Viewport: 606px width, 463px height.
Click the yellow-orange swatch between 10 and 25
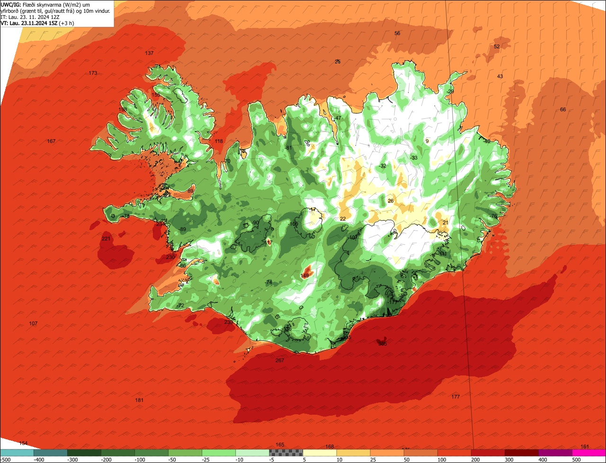(x=354, y=453)
